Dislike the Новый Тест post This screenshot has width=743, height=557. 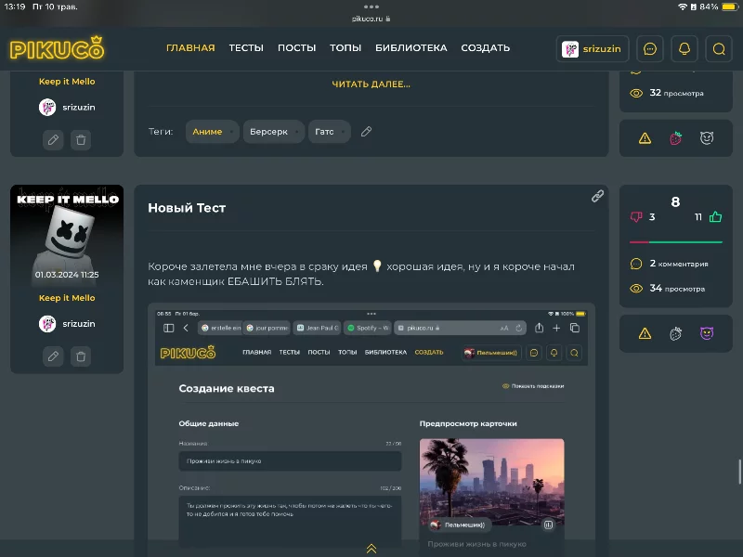[636, 217]
